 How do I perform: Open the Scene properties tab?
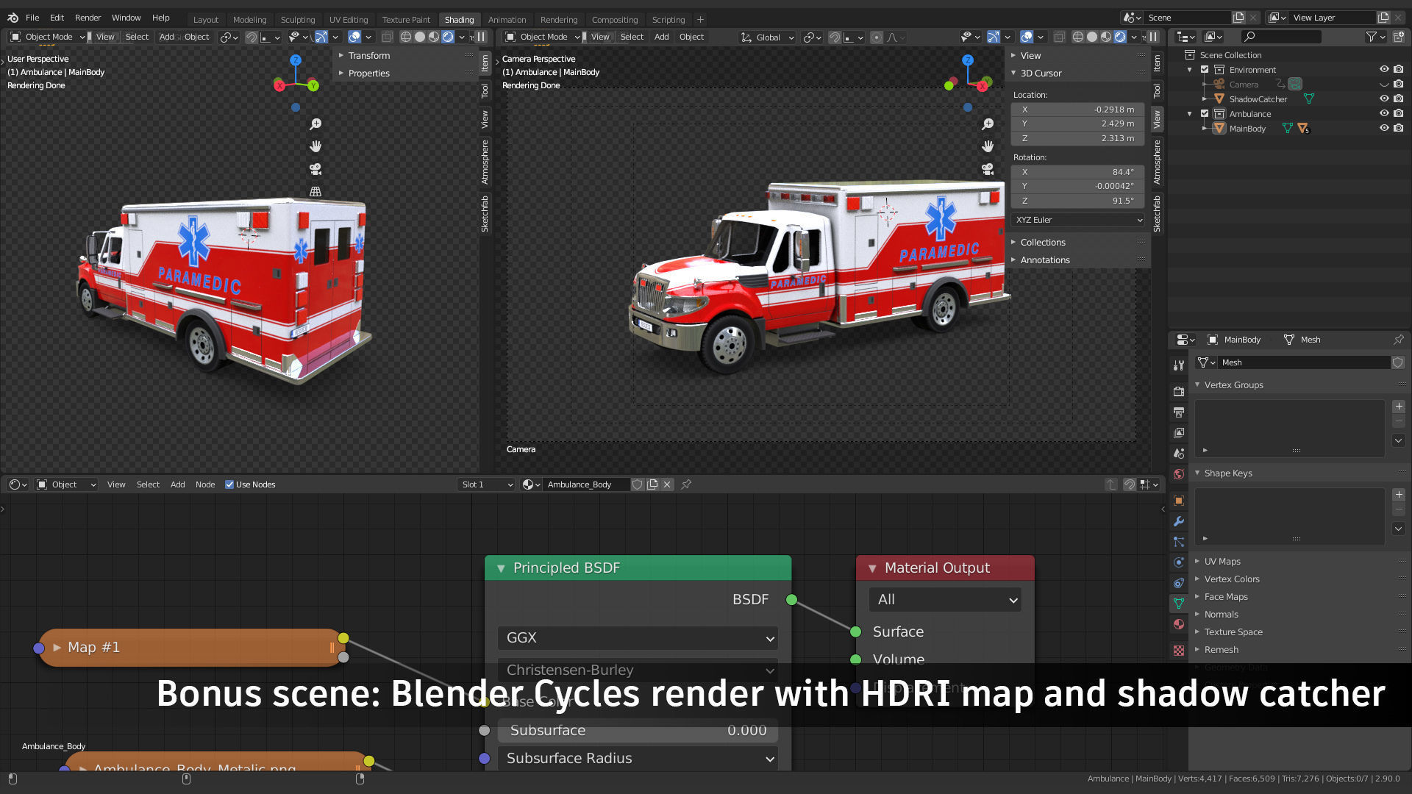click(1179, 453)
